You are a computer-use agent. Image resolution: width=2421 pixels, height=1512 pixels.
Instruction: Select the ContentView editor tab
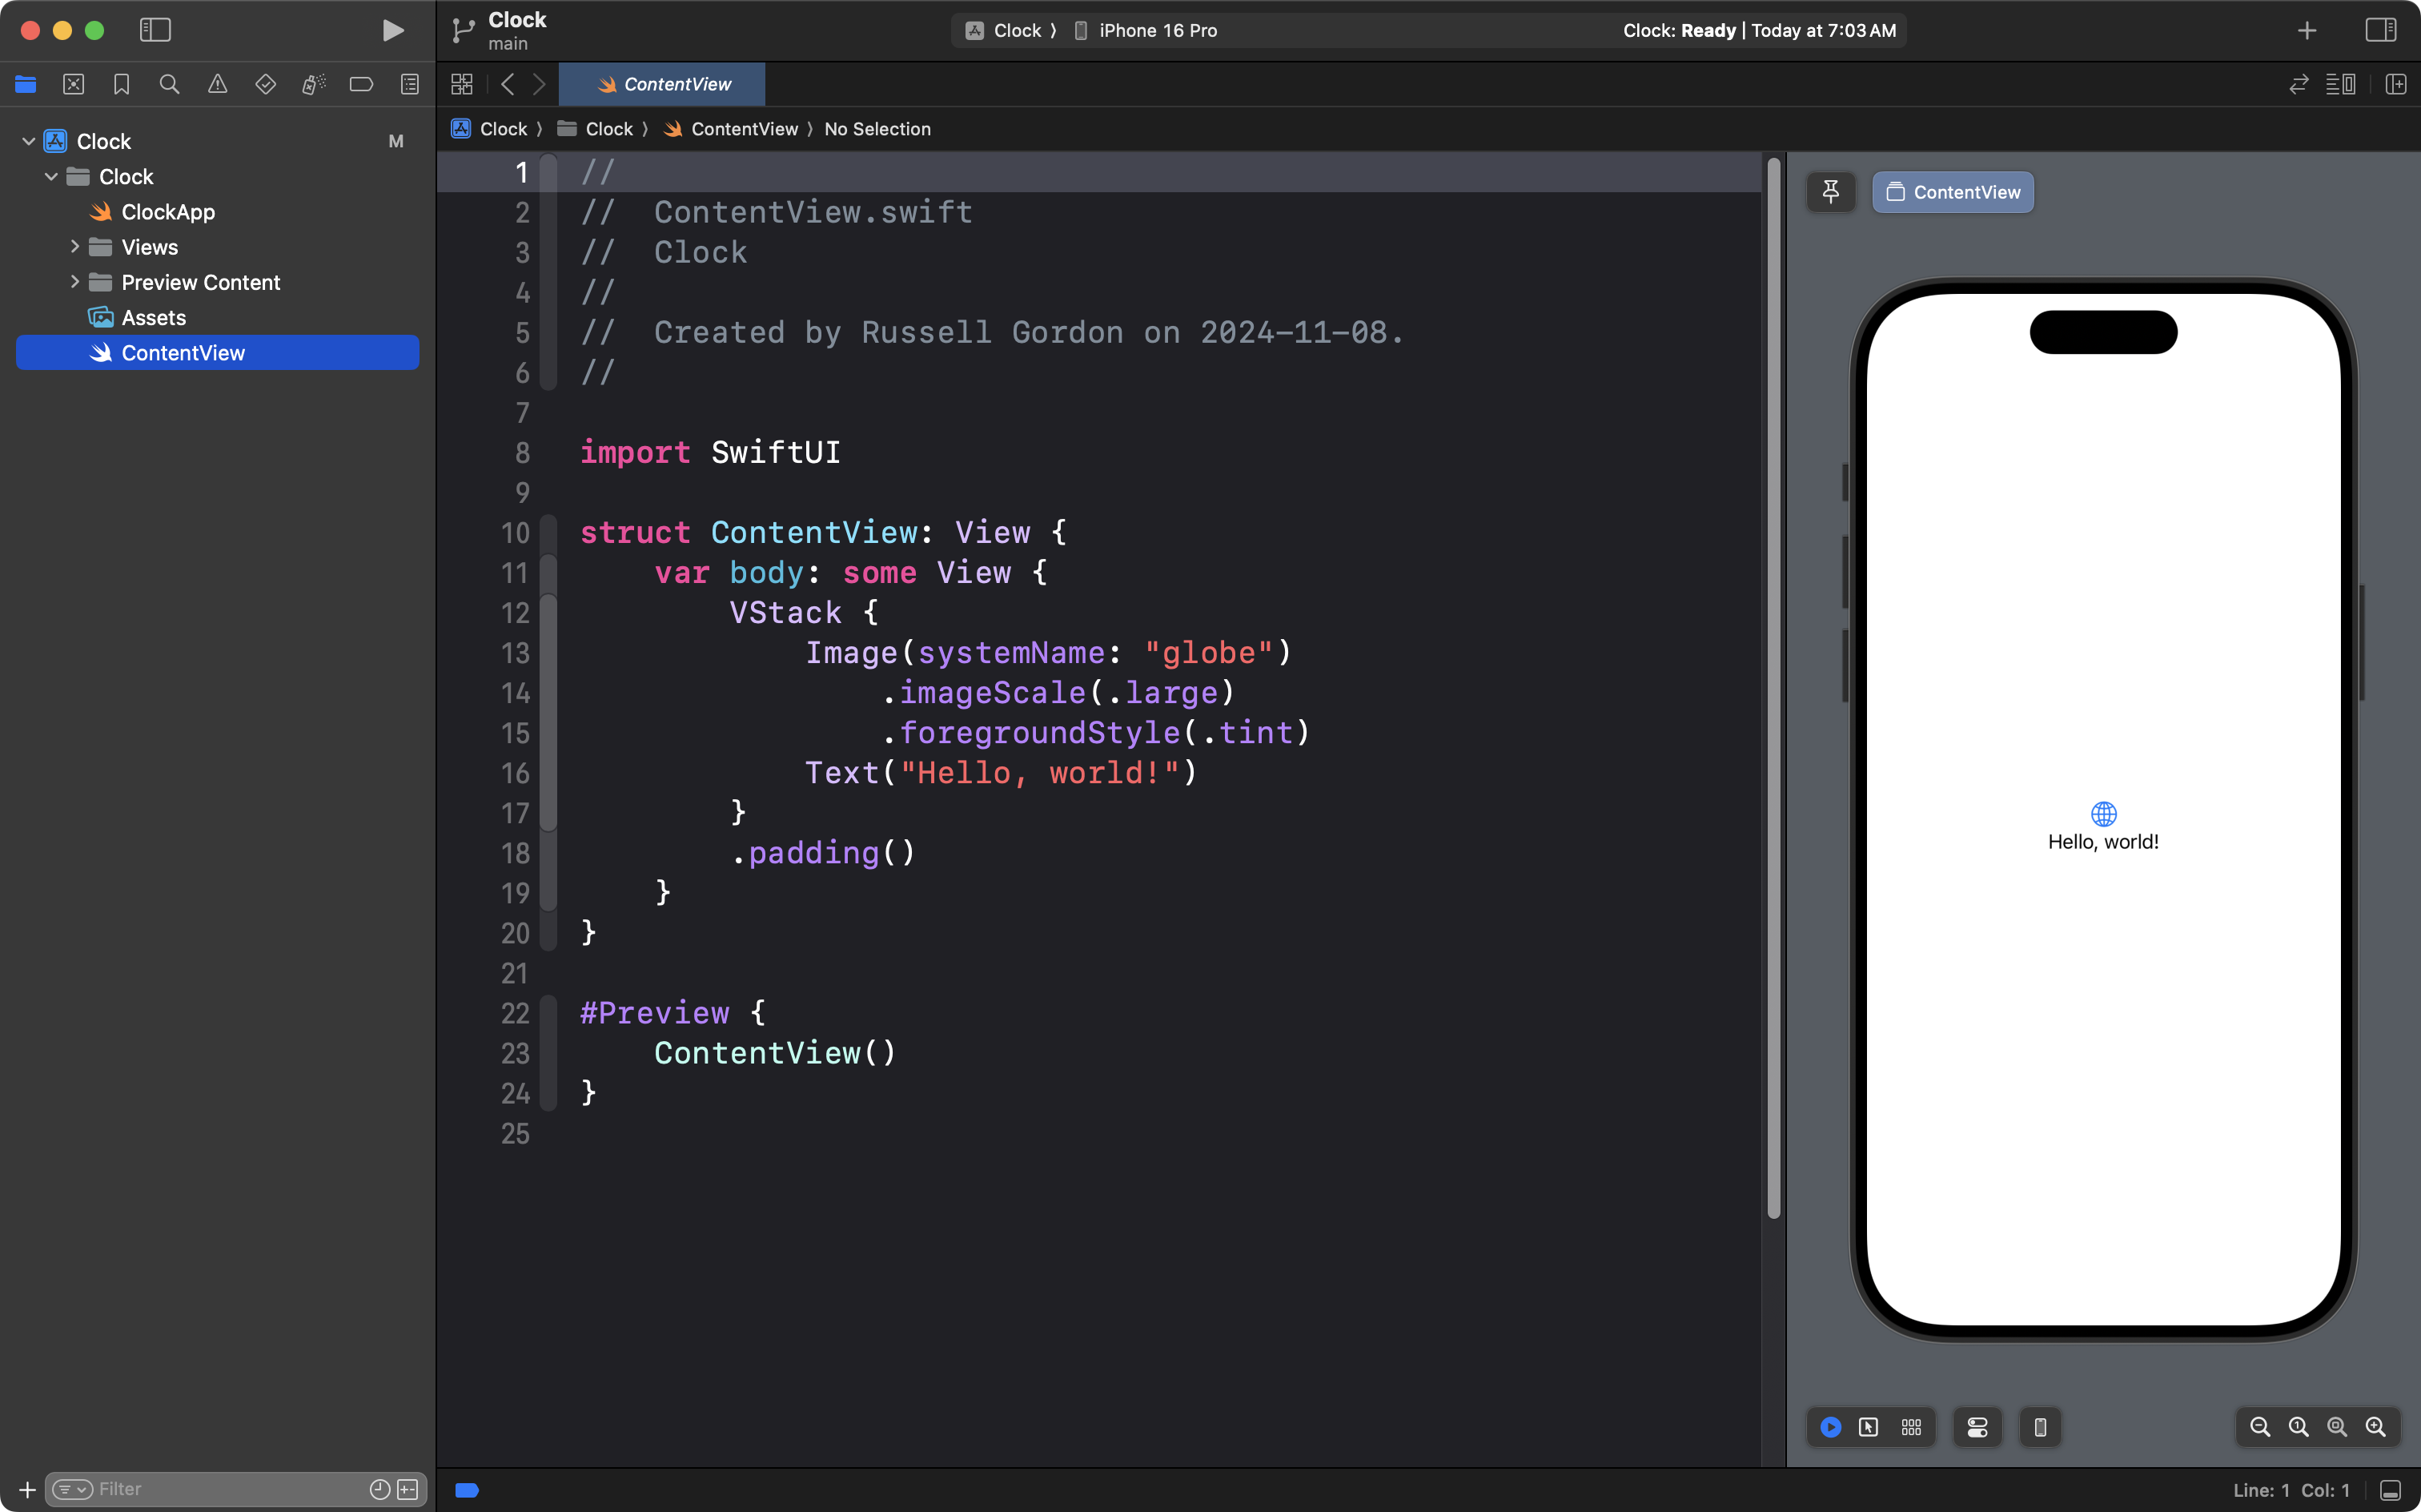663,85
